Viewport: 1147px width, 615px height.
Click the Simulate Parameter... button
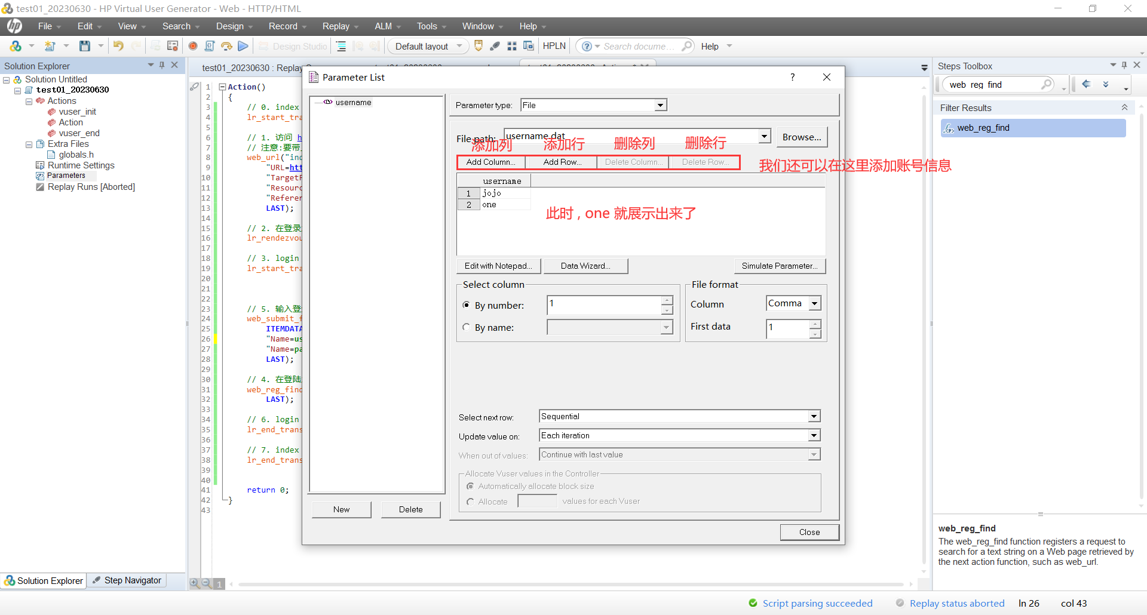(780, 266)
